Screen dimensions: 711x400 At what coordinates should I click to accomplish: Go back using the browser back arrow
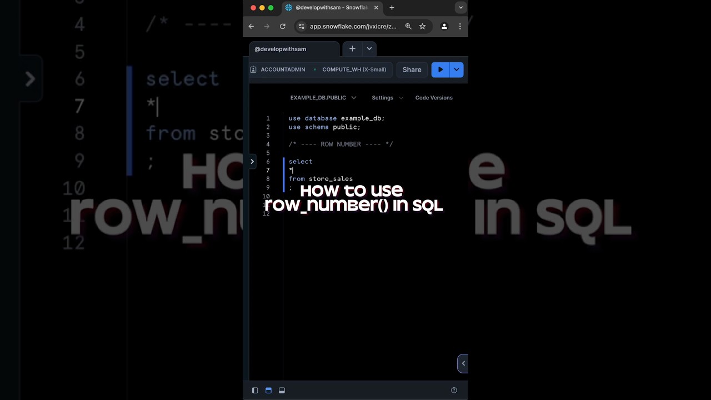[x=251, y=26]
